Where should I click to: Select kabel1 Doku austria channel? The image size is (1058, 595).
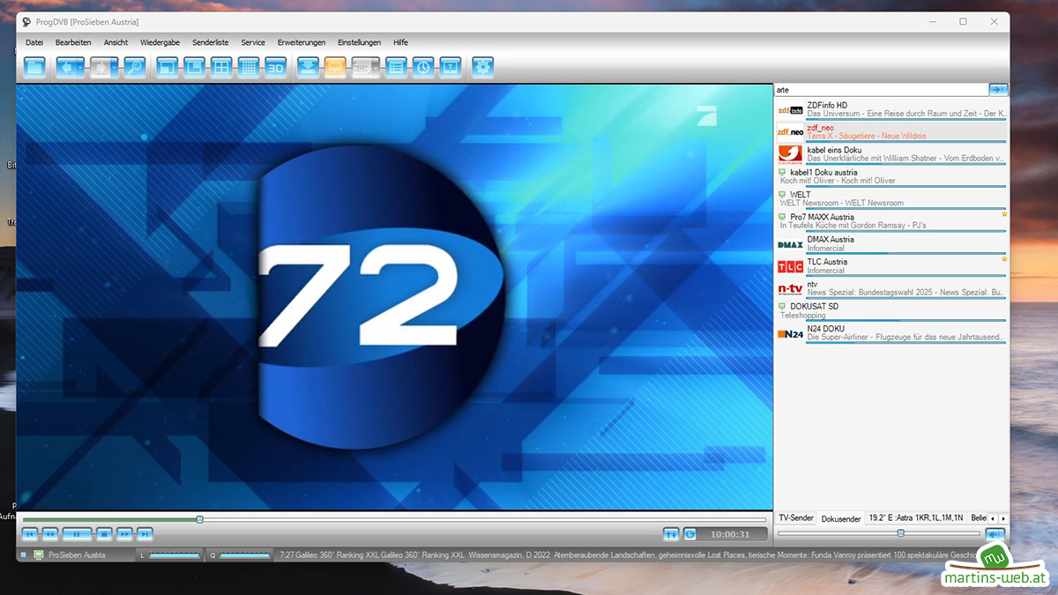pyautogui.click(x=891, y=176)
